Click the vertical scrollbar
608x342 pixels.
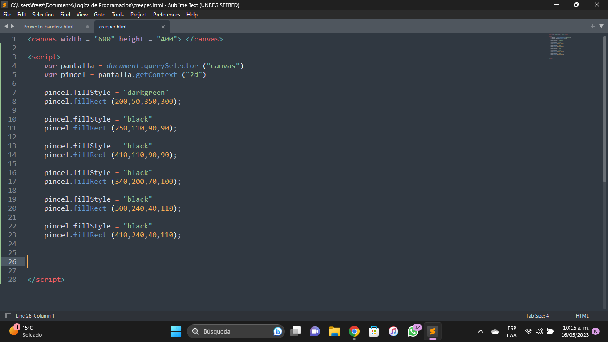(x=604, y=109)
